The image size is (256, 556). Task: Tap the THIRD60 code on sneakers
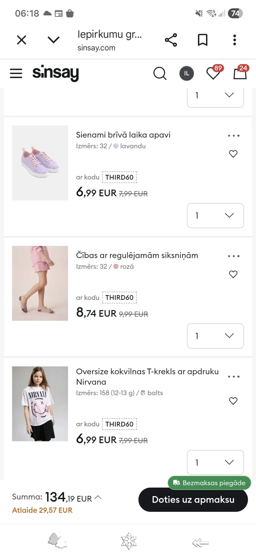coord(119,177)
